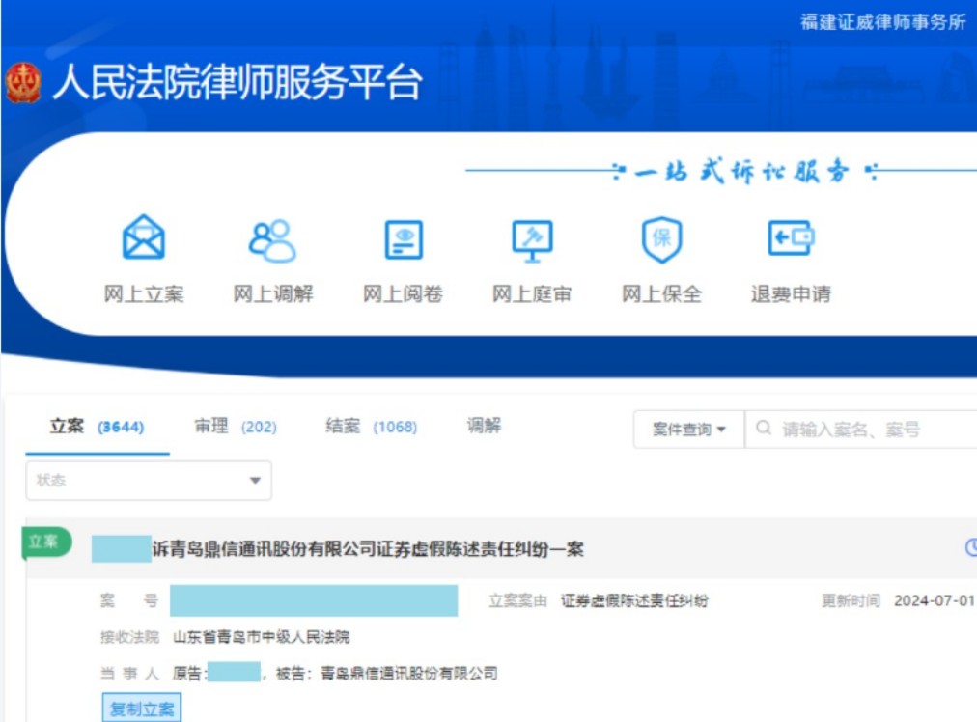Image resolution: width=977 pixels, height=722 pixels.
Task: Switch to the 结案 (1068) tab
Action: point(372,427)
